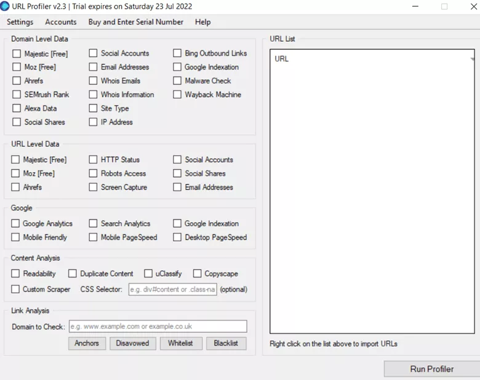Tick the Wayback Machine checkbox

pyautogui.click(x=177, y=95)
